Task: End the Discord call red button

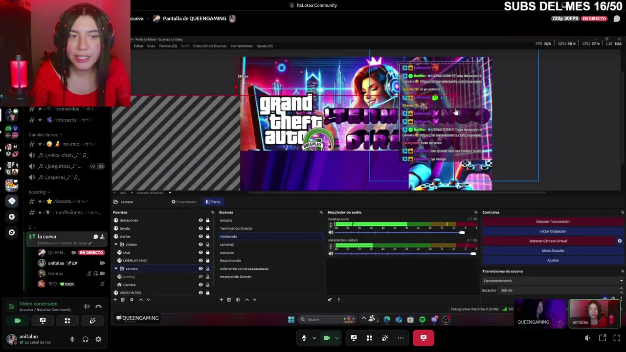Action: click(424, 338)
